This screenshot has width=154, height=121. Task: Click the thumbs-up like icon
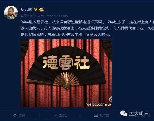[137, 116]
